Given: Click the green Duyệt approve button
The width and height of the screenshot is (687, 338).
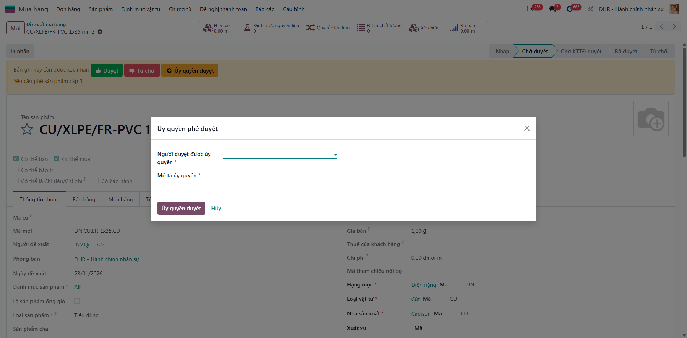Looking at the screenshot, I should 107,70.
